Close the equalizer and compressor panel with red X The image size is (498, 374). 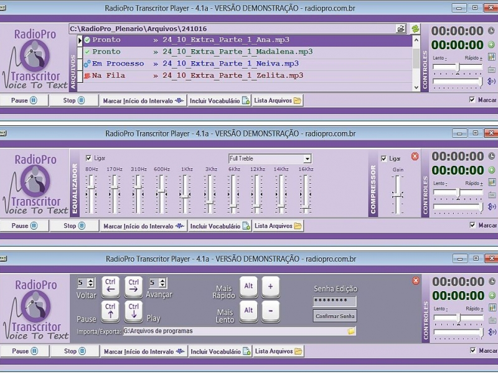click(x=415, y=156)
